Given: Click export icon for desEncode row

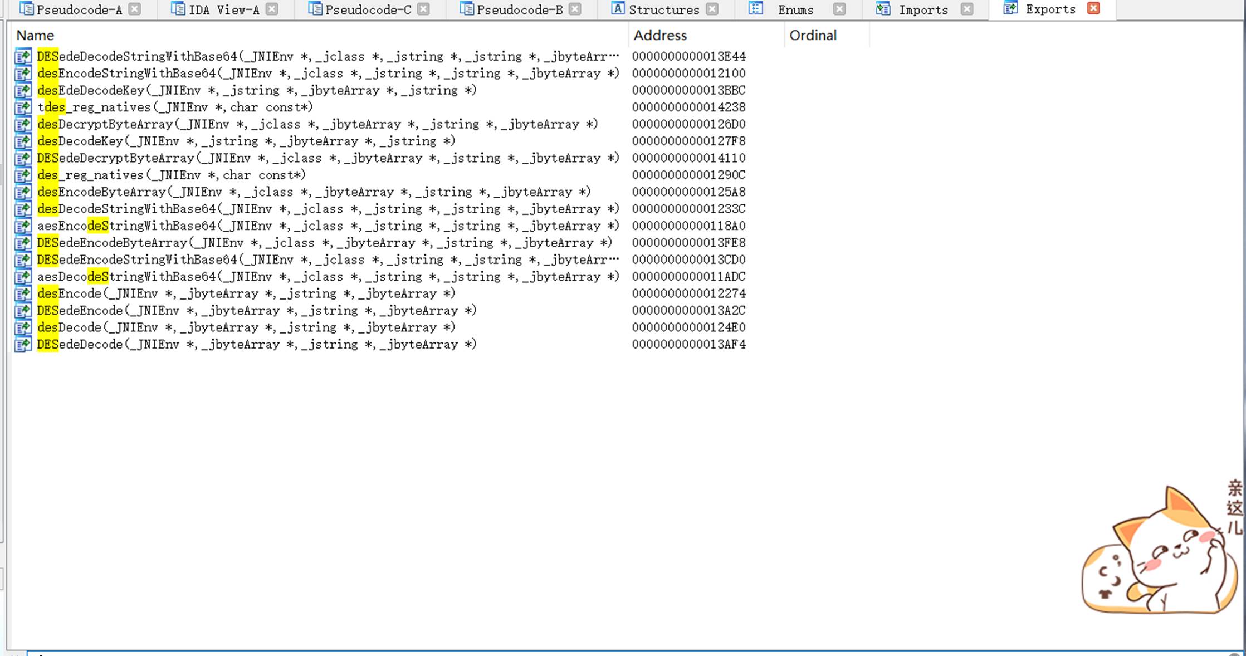Looking at the screenshot, I should (x=23, y=293).
